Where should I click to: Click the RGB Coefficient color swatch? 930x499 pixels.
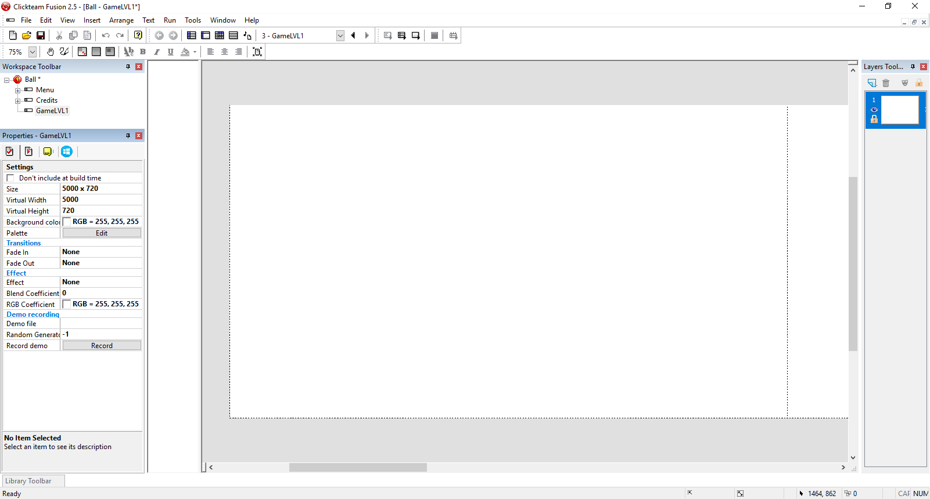click(67, 304)
